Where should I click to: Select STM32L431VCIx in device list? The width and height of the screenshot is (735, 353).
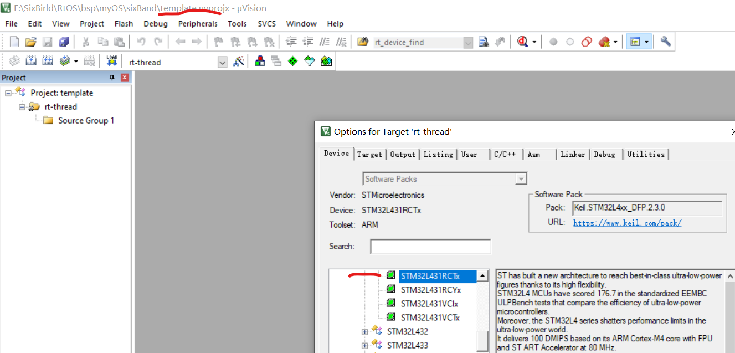click(x=430, y=304)
